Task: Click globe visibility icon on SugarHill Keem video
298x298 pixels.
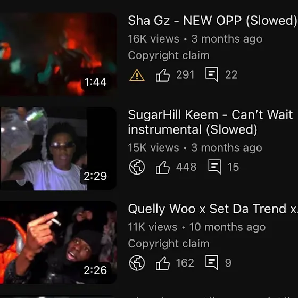Action: coord(137,167)
